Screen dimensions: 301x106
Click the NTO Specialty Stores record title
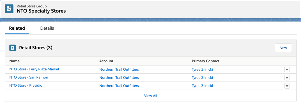point(41,11)
